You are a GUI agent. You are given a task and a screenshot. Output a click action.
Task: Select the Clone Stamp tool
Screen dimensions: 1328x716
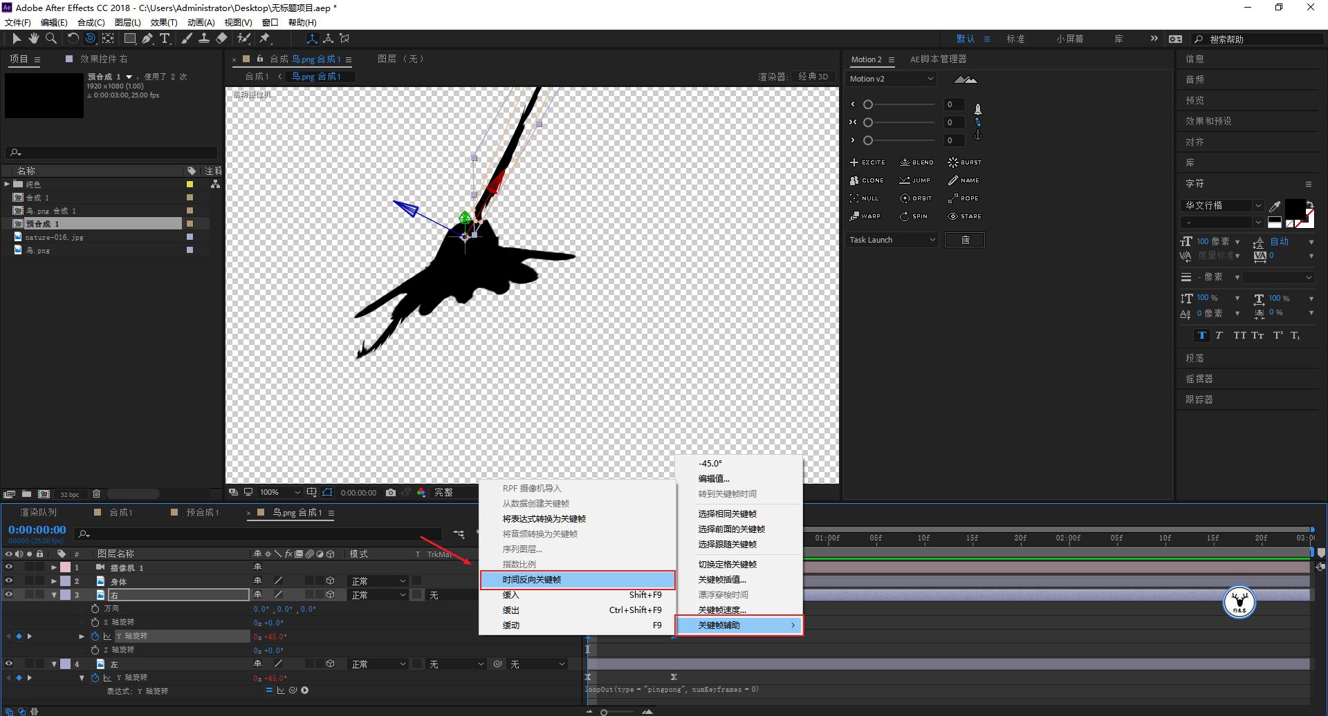point(204,39)
